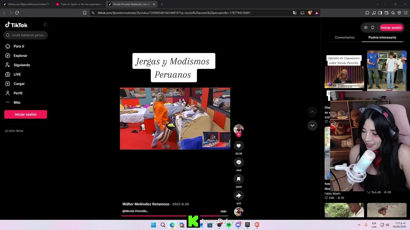Click the sidebar Iniciar sesión button

click(x=26, y=114)
